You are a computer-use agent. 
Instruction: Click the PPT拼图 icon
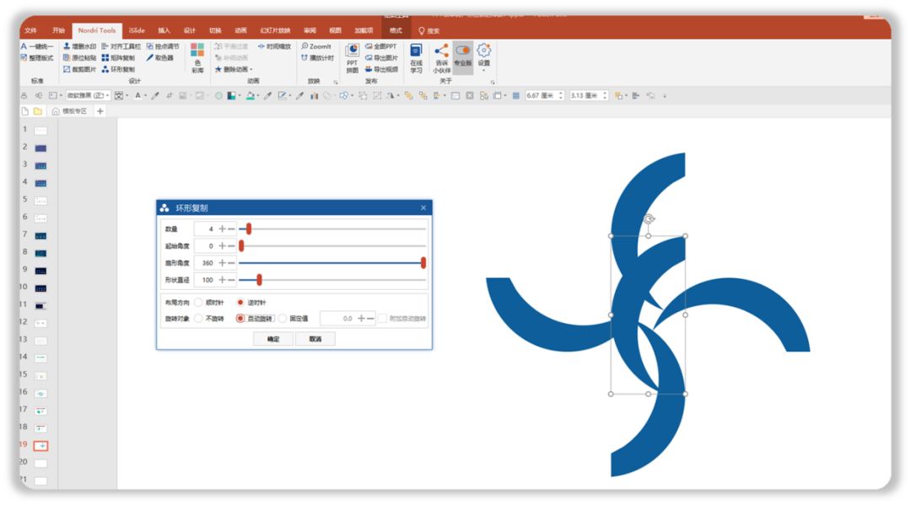(352, 58)
